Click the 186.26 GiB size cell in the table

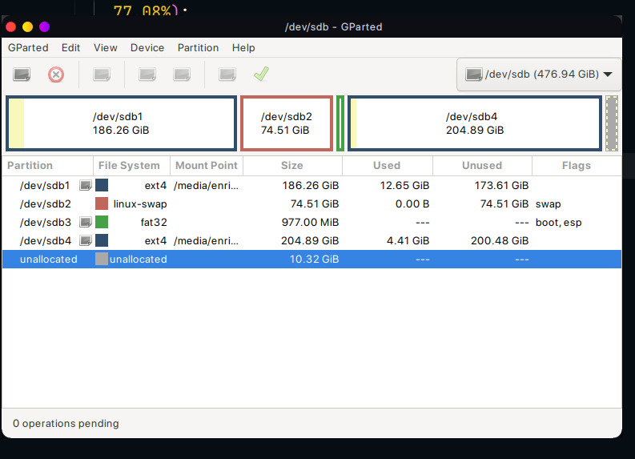pos(310,186)
